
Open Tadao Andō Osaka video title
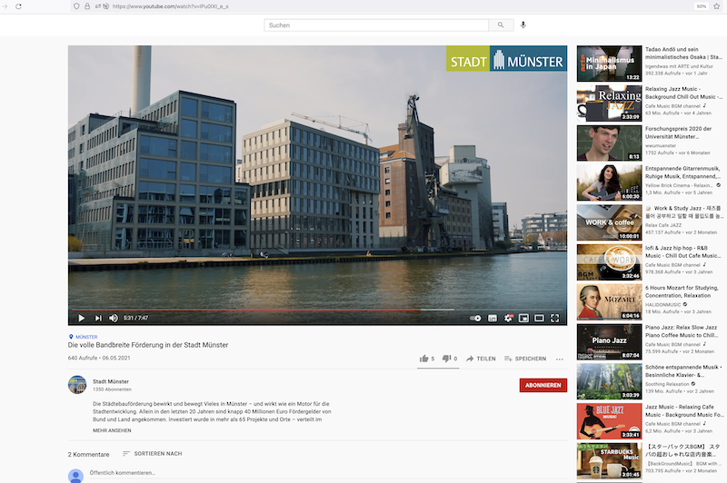(683, 54)
